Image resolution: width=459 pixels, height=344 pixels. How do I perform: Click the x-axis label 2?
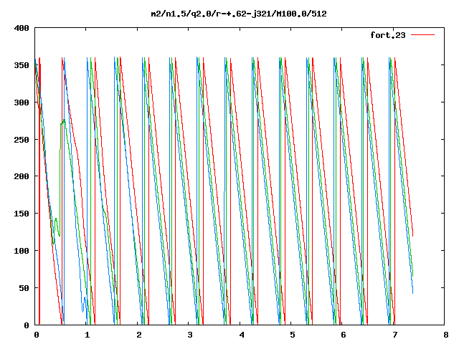point(138,335)
